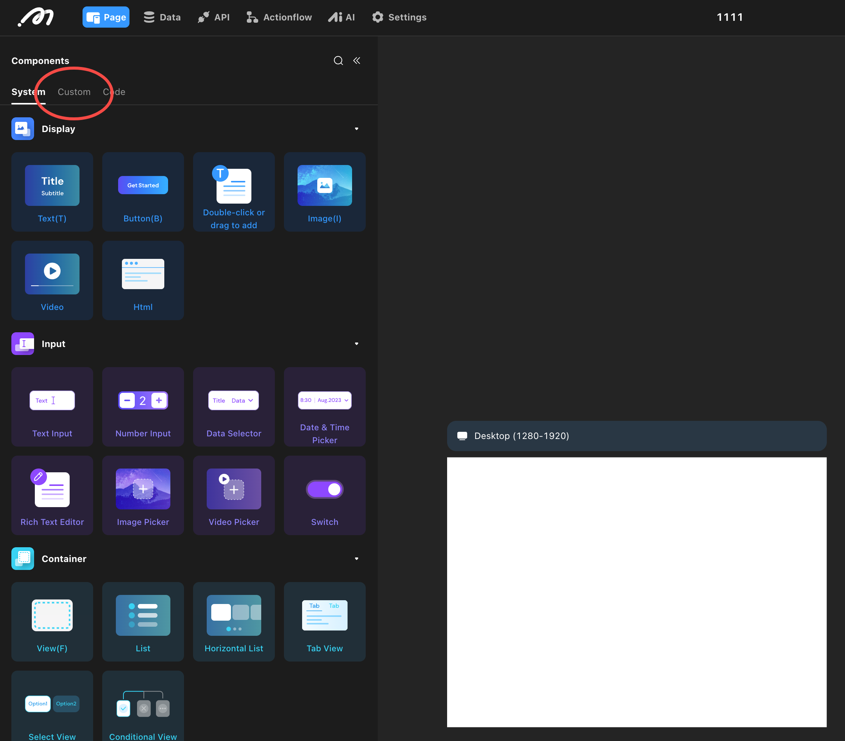
Task: Select the Horizontal List component
Action: coord(234,621)
